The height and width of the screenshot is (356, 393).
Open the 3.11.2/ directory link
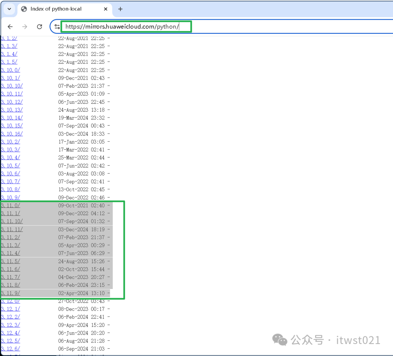coord(11,237)
